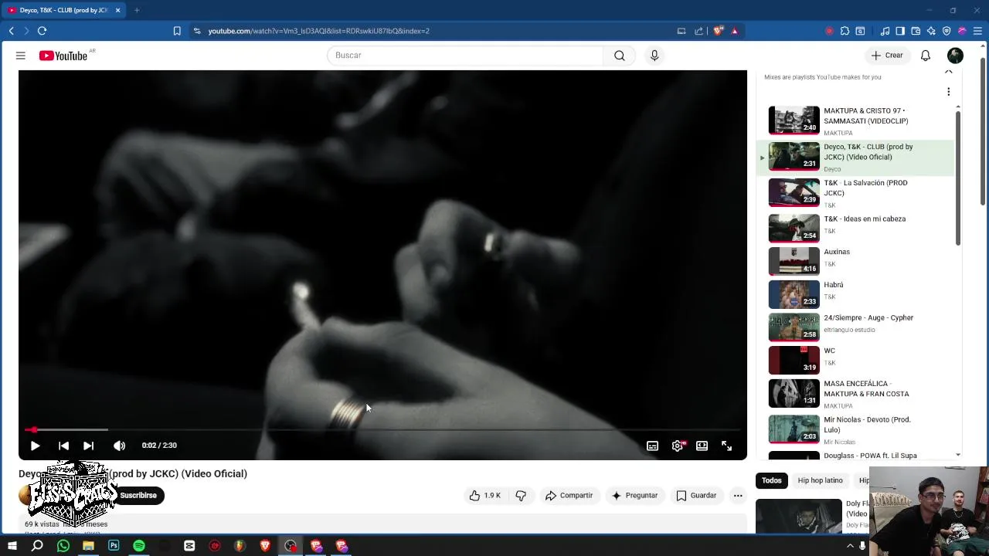Open the browser main menu

point(977,31)
